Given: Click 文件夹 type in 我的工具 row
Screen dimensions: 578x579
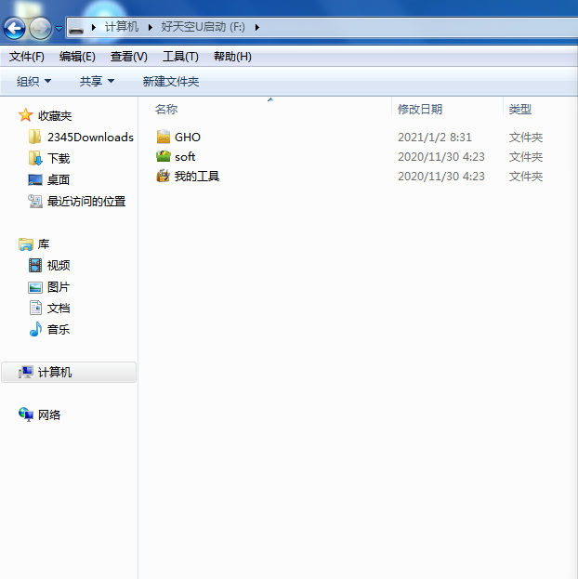Looking at the screenshot, I should tap(526, 177).
